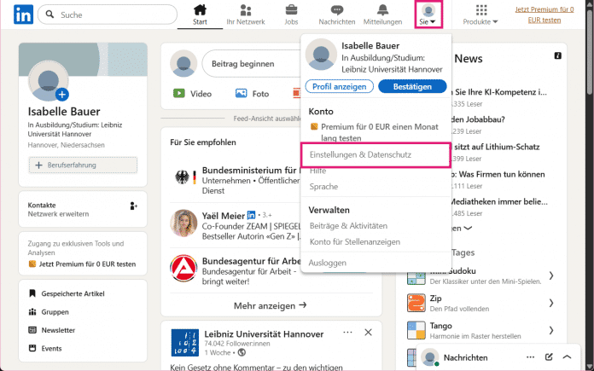The width and height of the screenshot is (594, 371).
Task: Select Sprache in the account menu
Action: [x=323, y=186]
